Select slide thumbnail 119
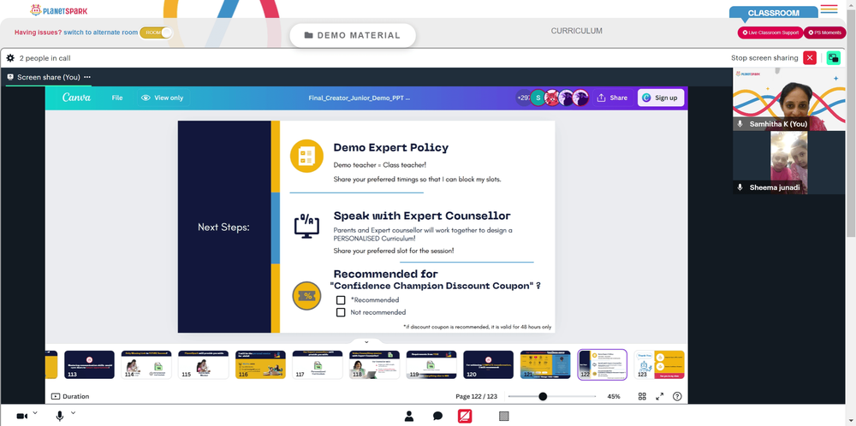The height and width of the screenshot is (426, 856). (x=431, y=365)
